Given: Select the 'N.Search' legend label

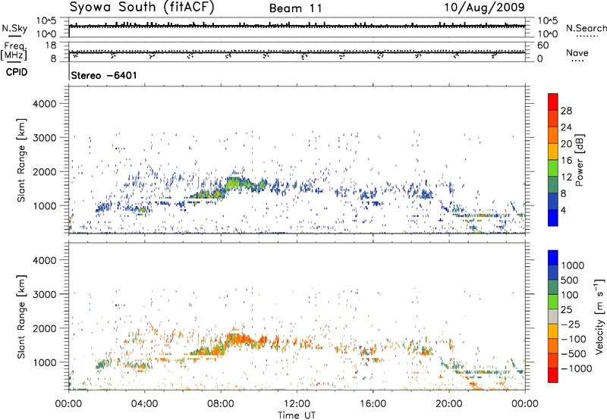Looking at the screenshot, I should click(x=586, y=28).
